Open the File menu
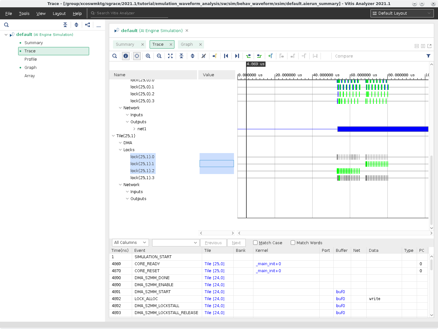This screenshot has height=329, width=438. (x=9, y=13)
